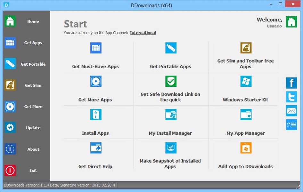Click the green shield Safe Download icon
The width and height of the screenshot is (303, 192).
point(171,81)
